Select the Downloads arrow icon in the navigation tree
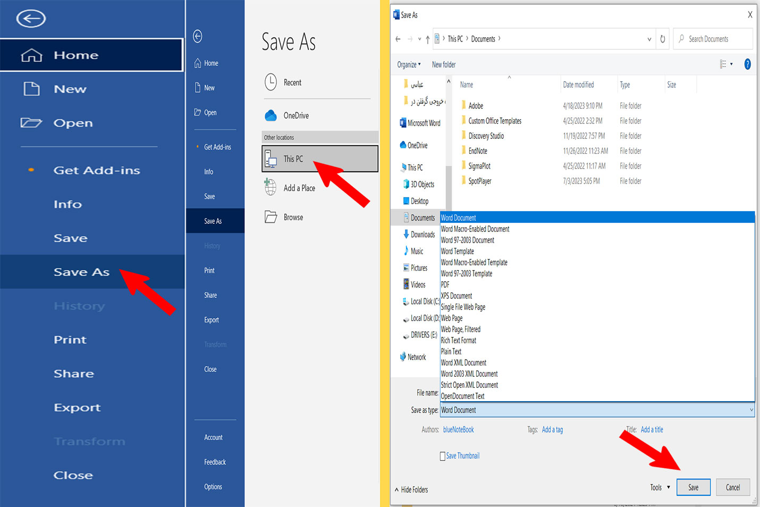The height and width of the screenshot is (507, 760). pyautogui.click(x=406, y=234)
